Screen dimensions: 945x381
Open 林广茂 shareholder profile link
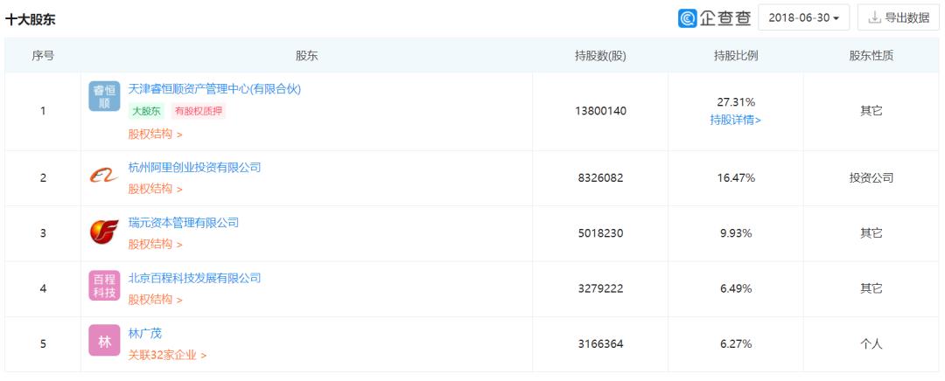pos(145,333)
